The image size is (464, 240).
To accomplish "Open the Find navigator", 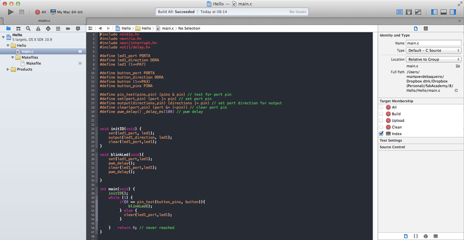I will click(x=28, y=29).
